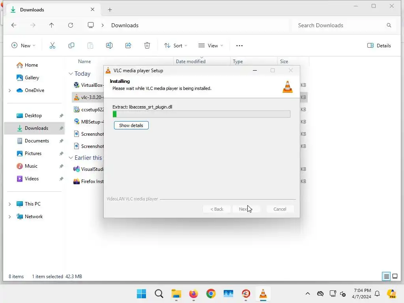Select the VisualStudio setup file

point(88,169)
